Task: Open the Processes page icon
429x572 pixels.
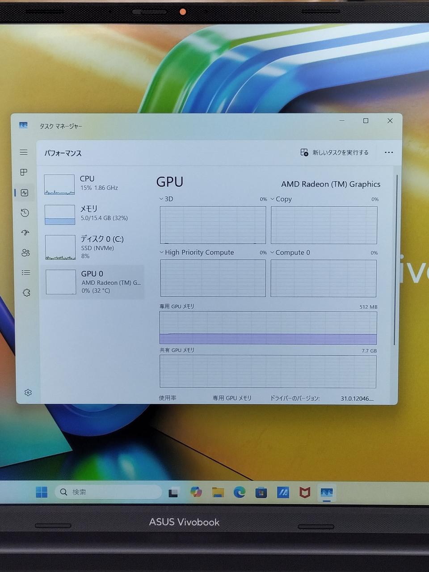Action: (x=24, y=172)
